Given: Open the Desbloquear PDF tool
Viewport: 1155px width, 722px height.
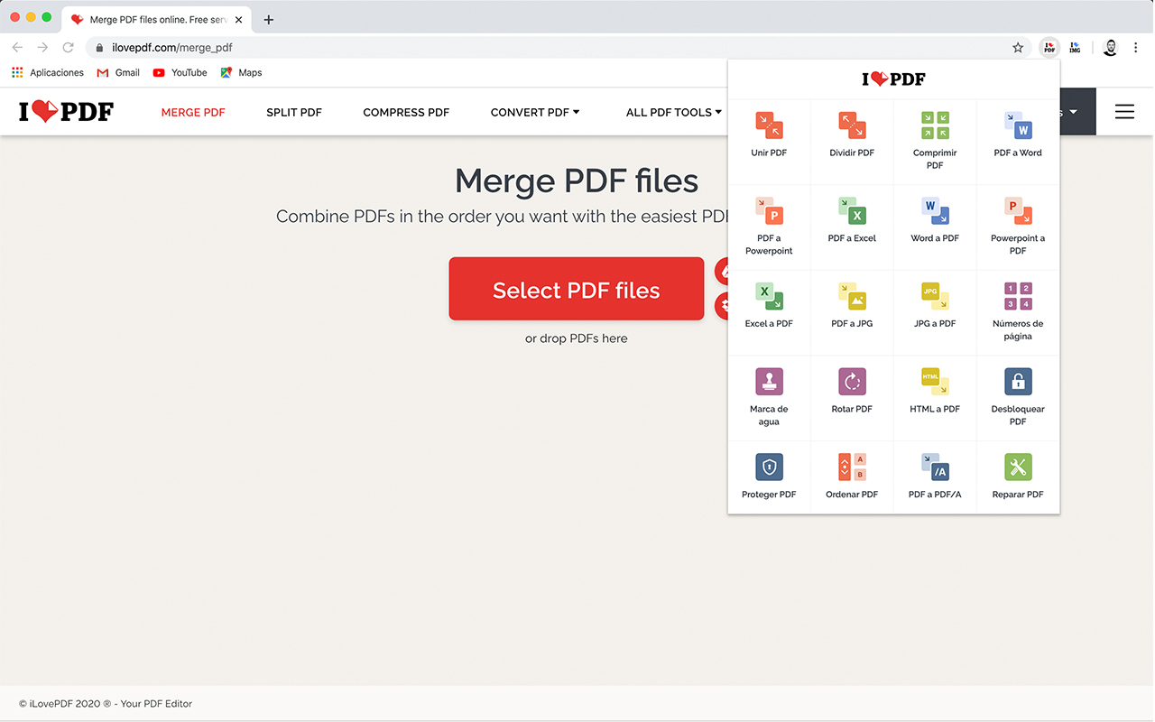Looking at the screenshot, I should click(x=1017, y=395).
